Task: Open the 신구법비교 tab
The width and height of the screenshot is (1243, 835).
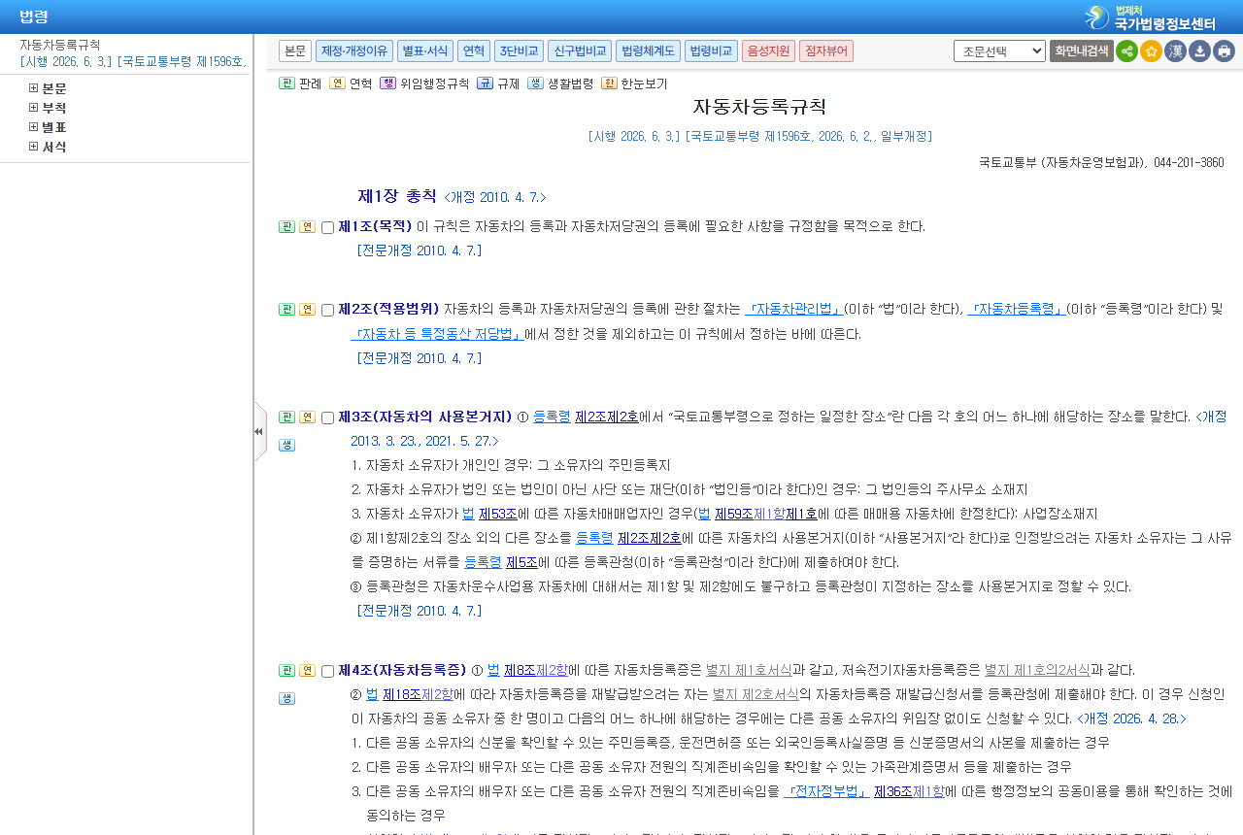Action: click(580, 50)
